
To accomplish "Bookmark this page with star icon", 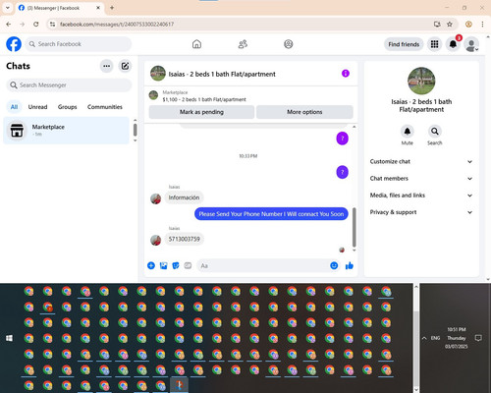I will 450,24.
